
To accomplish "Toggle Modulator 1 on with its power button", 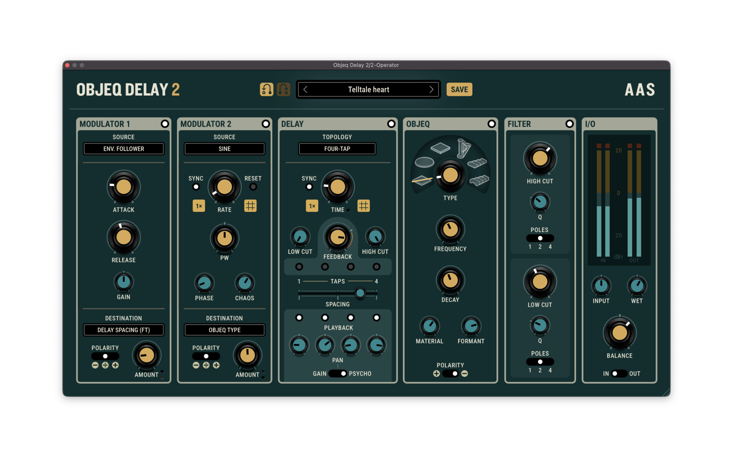I will [165, 124].
